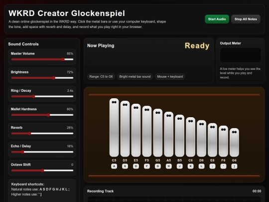The width and height of the screenshot is (269, 202).
Task: Play the G6 metal bar
Action: (234, 142)
